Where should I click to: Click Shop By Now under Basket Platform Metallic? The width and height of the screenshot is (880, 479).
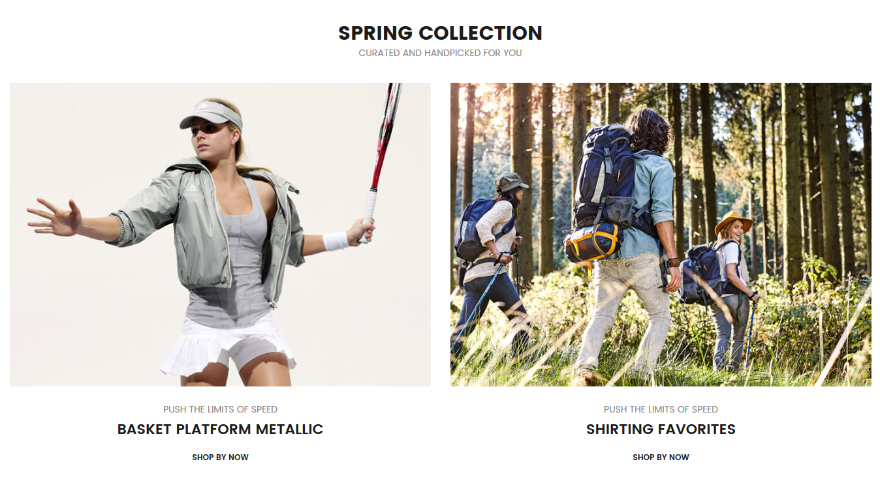pyautogui.click(x=220, y=457)
